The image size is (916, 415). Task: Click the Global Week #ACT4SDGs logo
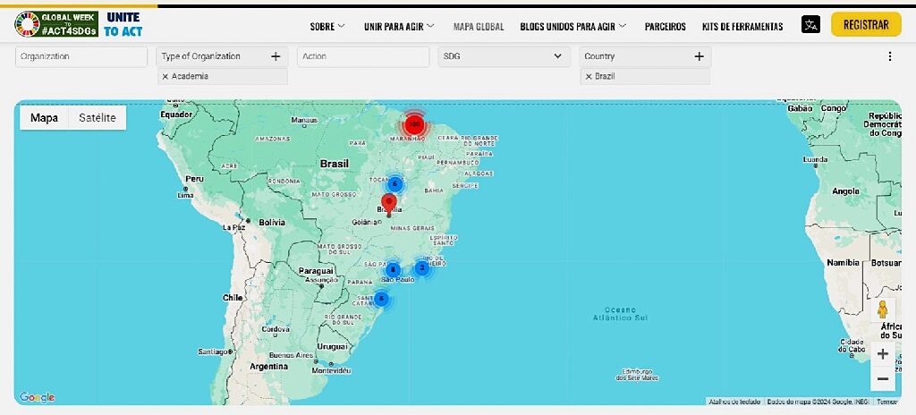(56, 24)
